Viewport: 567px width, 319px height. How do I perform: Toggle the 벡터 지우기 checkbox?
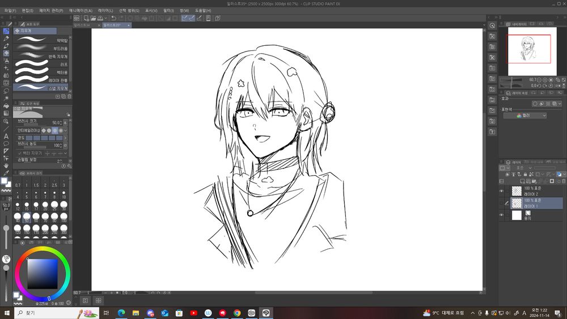tap(20, 153)
